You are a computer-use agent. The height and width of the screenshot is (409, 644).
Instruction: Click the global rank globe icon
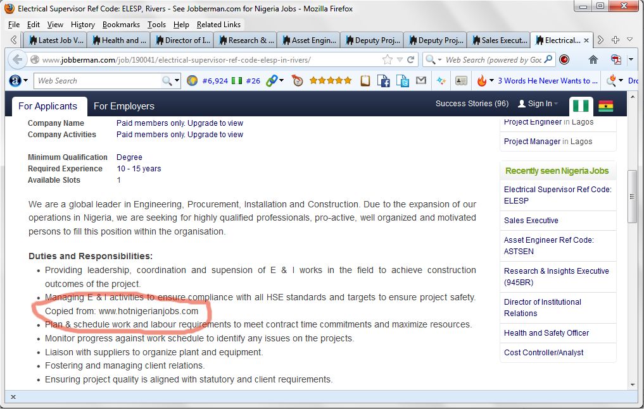point(192,81)
